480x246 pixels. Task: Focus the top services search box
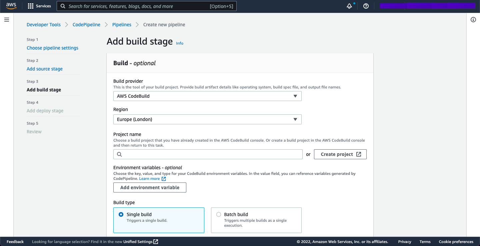coord(147,6)
